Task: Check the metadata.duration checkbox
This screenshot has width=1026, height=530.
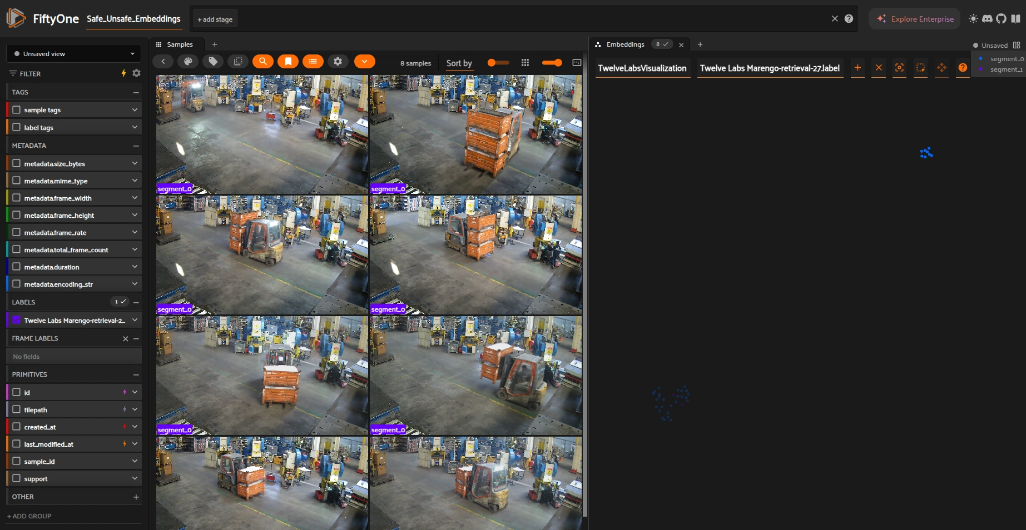Action: [17, 267]
